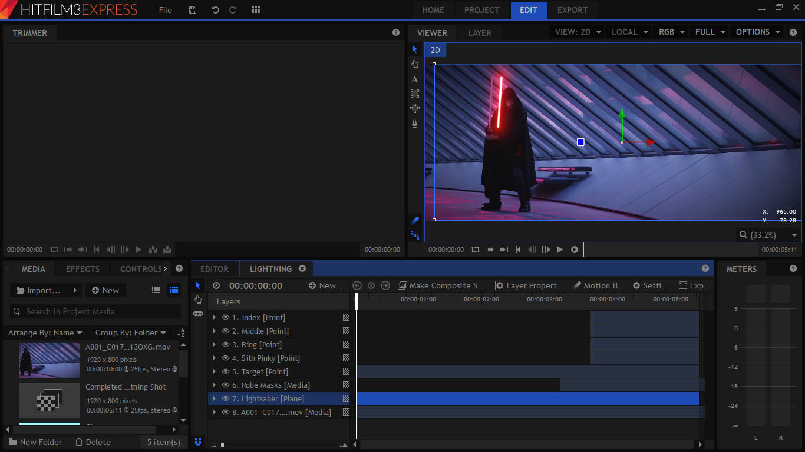Screen dimensions: 805x452
Task: Choose the viewer selection arrow tool
Action: click(x=415, y=49)
